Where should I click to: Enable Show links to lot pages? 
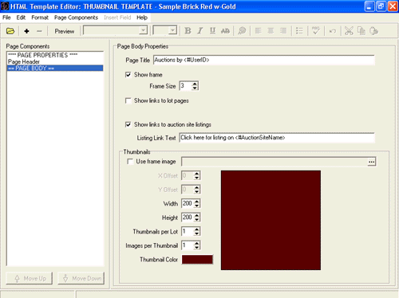tap(128, 101)
